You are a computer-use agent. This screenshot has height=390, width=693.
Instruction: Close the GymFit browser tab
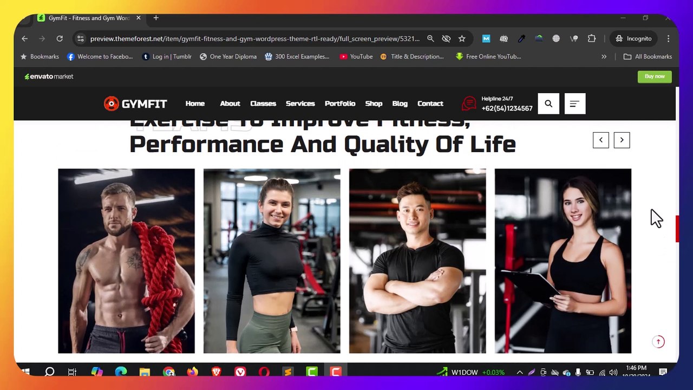138,18
